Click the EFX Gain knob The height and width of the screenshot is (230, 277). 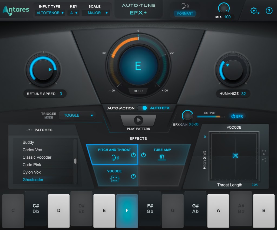[187, 116]
